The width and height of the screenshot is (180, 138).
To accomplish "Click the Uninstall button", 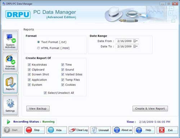I will (101, 130).
